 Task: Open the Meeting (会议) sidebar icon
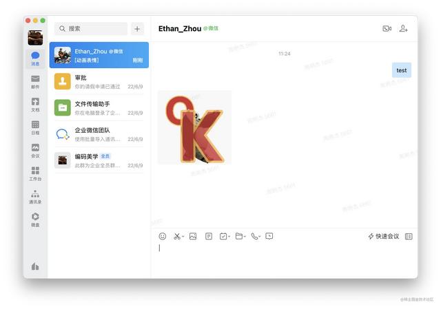click(x=35, y=151)
